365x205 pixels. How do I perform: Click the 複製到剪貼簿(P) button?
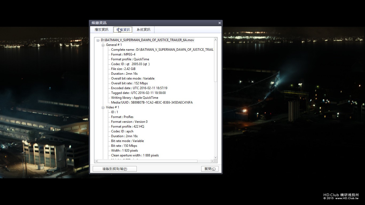pyautogui.click(x=115, y=169)
